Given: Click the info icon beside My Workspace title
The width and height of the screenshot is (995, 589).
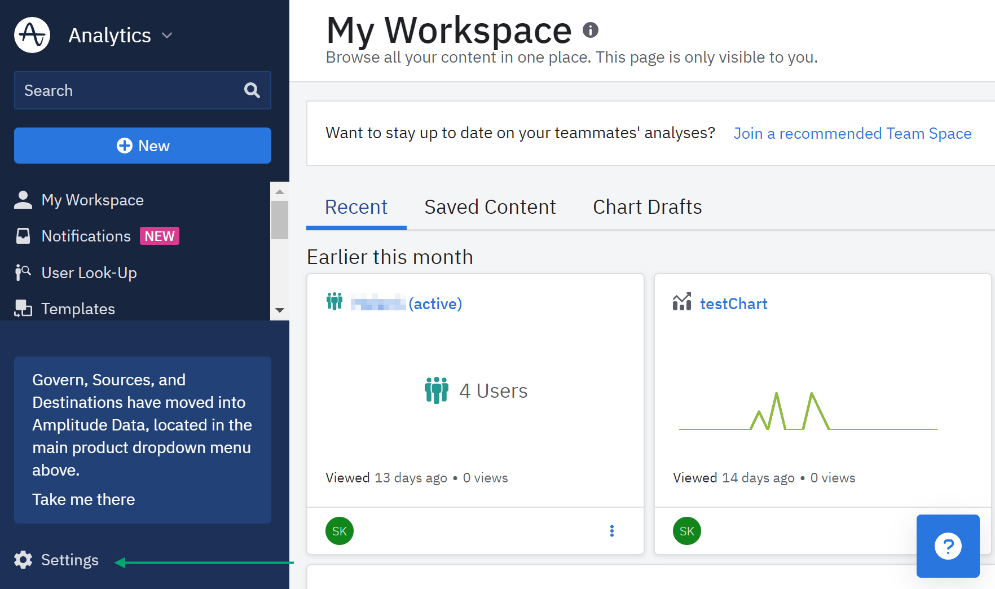Looking at the screenshot, I should point(590,30).
